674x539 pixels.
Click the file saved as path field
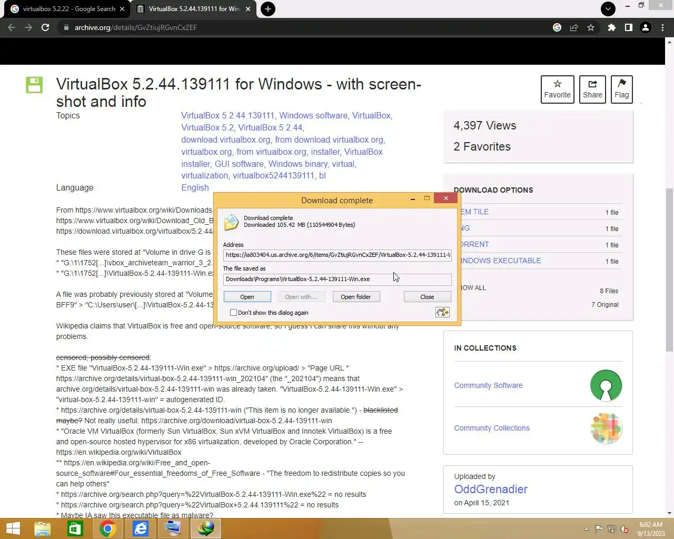(337, 279)
